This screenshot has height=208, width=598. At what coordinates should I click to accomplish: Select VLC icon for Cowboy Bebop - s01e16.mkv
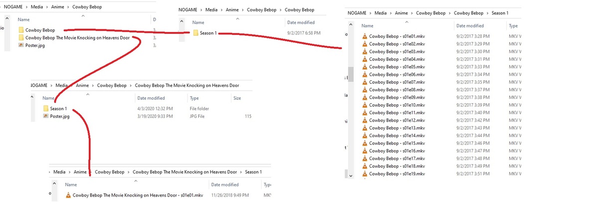click(365, 151)
